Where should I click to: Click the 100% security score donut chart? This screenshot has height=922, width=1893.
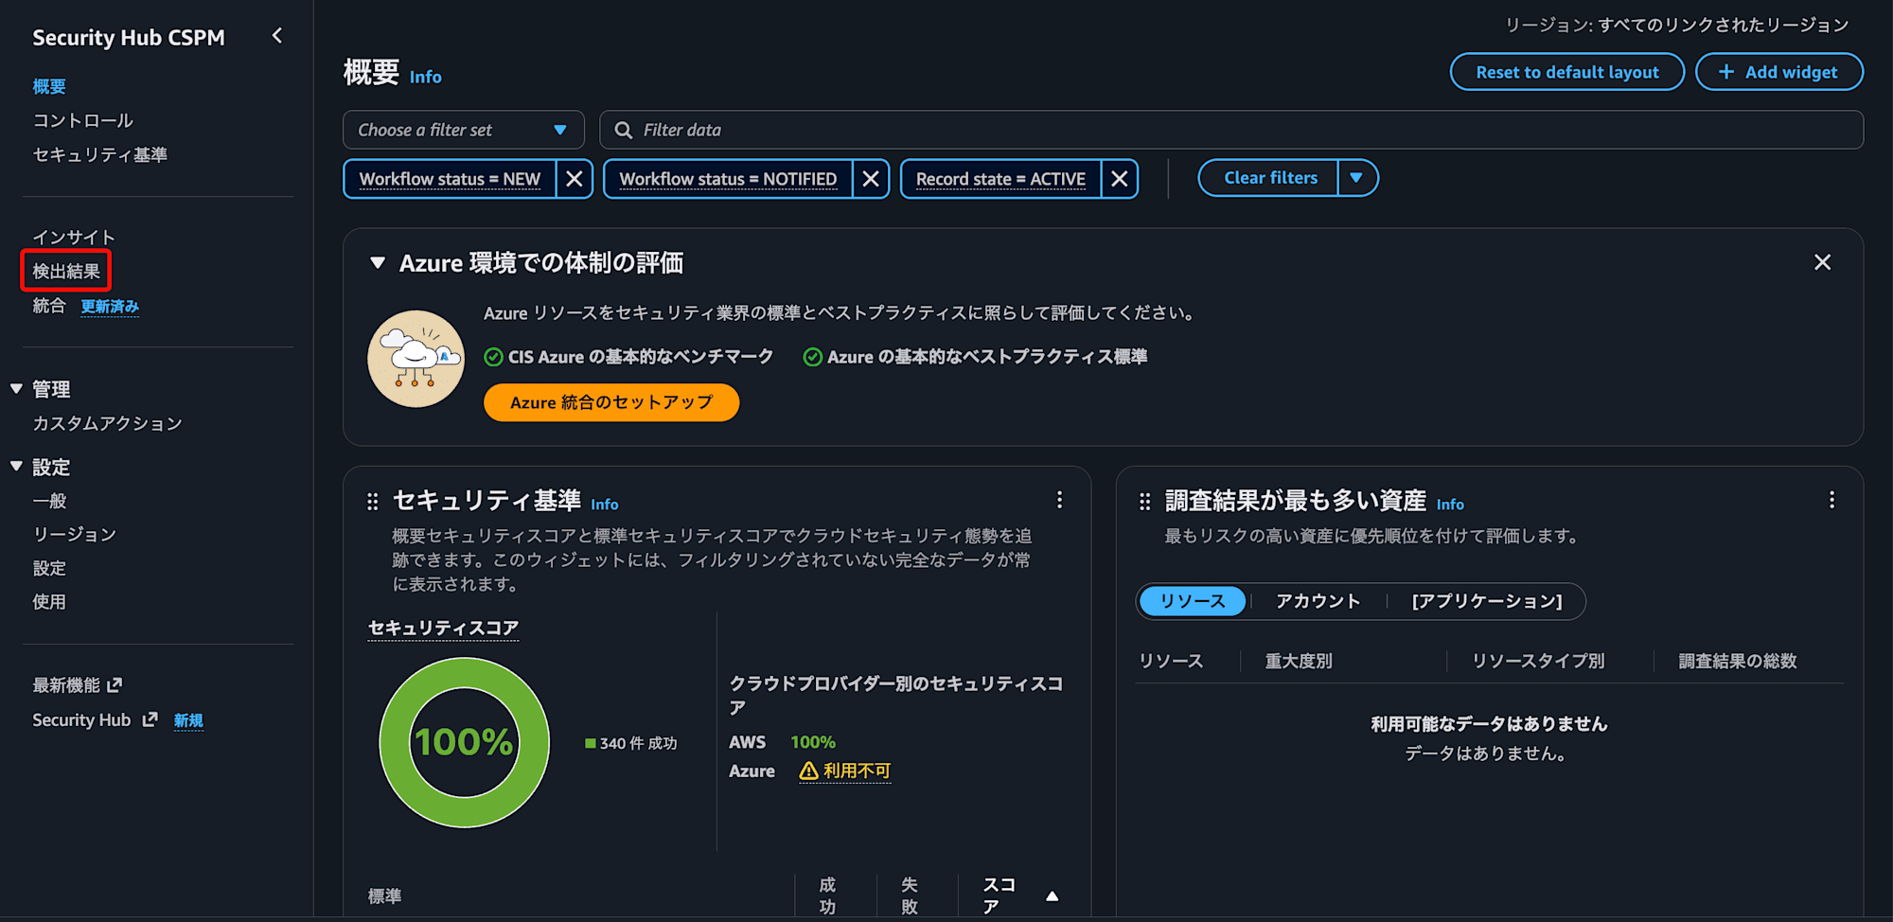464,742
